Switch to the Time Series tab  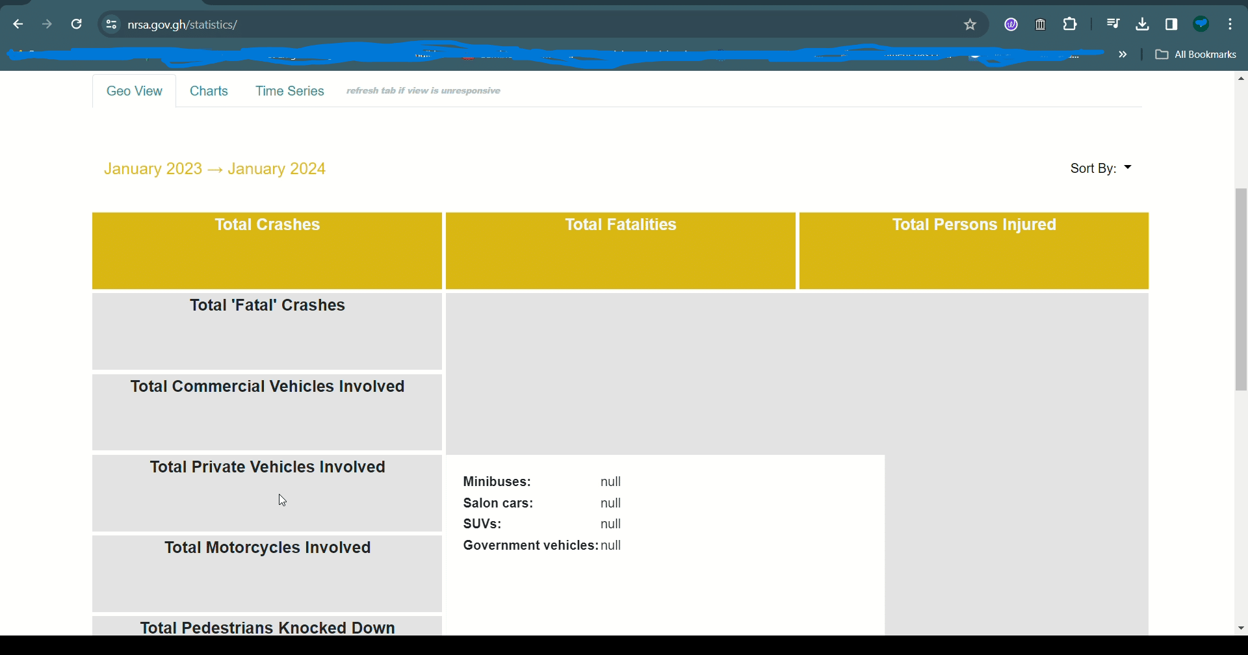[x=289, y=91]
